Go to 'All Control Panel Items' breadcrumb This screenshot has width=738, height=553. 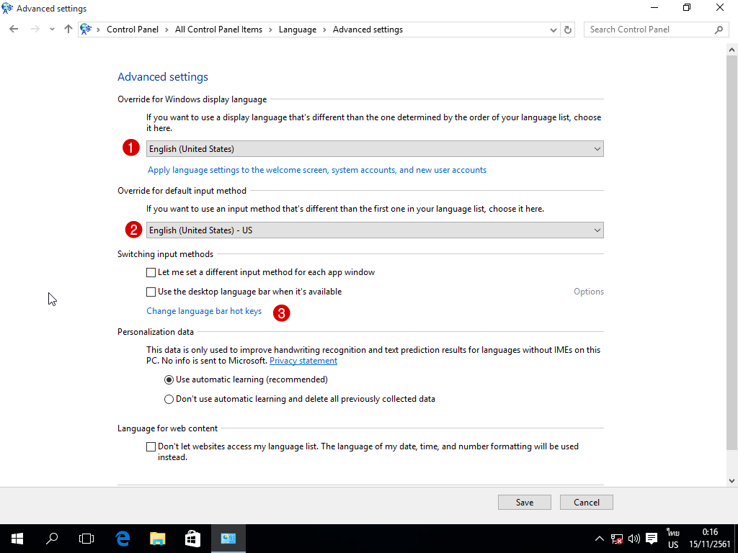pyautogui.click(x=218, y=30)
